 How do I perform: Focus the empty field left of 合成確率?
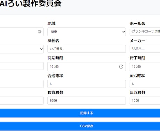pos(22,84)
